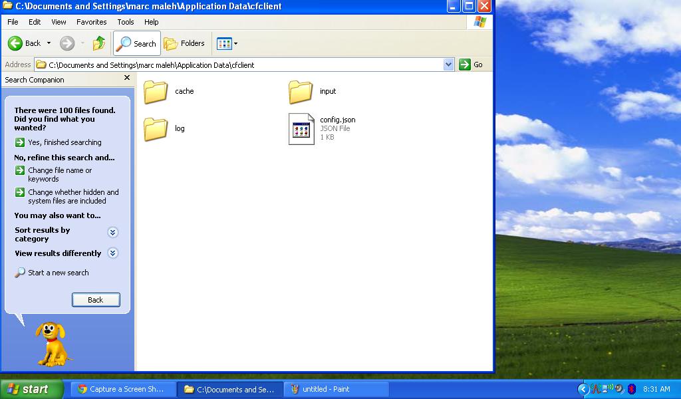Toggle the Search pane toolbar button
681x399 pixels.
click(x=136, y=43)
